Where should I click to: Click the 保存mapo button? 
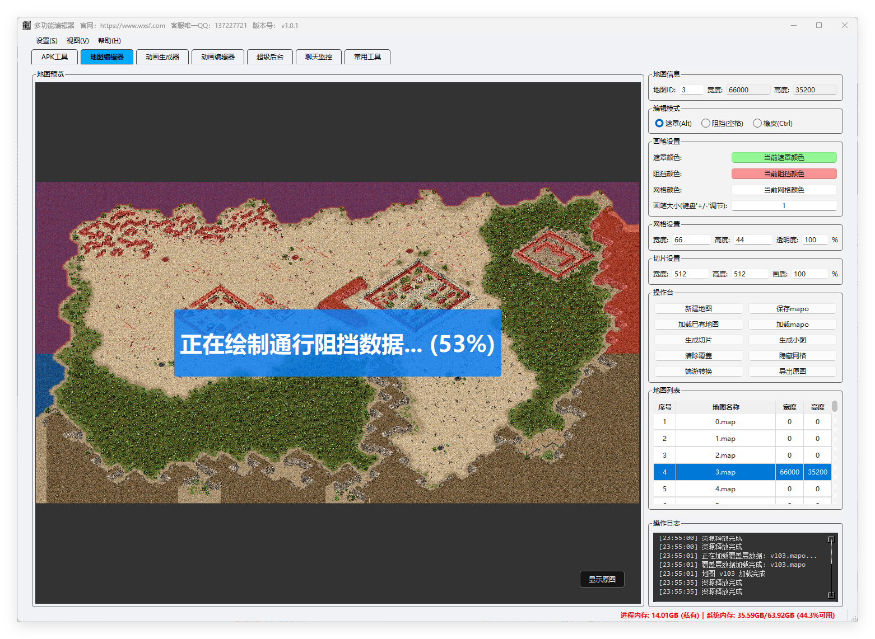click(792, 309)
